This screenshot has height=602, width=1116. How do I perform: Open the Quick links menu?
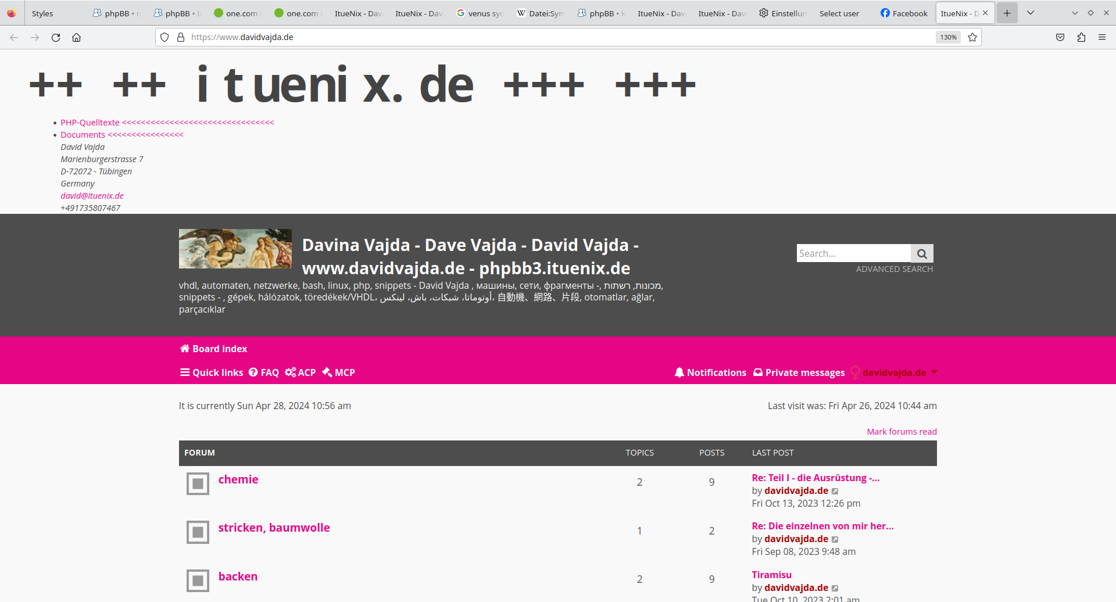point(212,372)
